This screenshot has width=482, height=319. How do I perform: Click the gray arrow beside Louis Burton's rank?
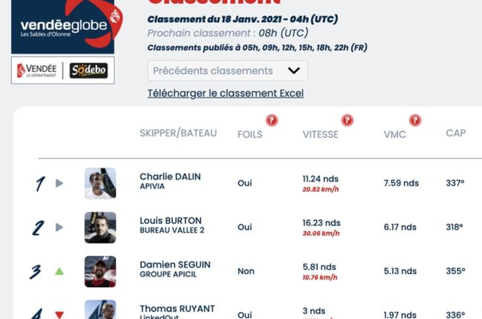[59, 227]
